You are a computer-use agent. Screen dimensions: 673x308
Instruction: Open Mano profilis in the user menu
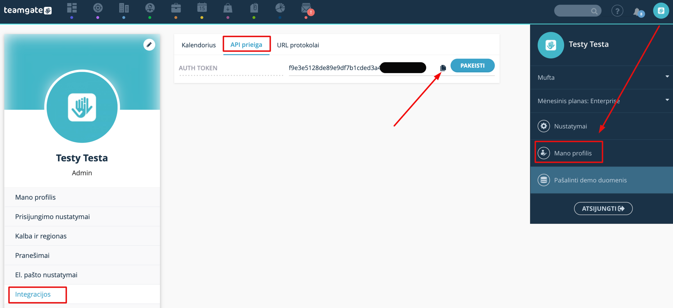click(602, 153)
